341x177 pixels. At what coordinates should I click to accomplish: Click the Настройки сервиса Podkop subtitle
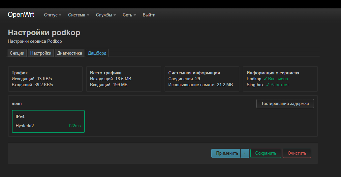point(35,41)
